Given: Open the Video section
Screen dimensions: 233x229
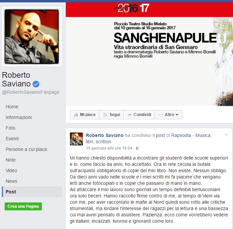Looking at the screenshot, I should click(11, 171).
